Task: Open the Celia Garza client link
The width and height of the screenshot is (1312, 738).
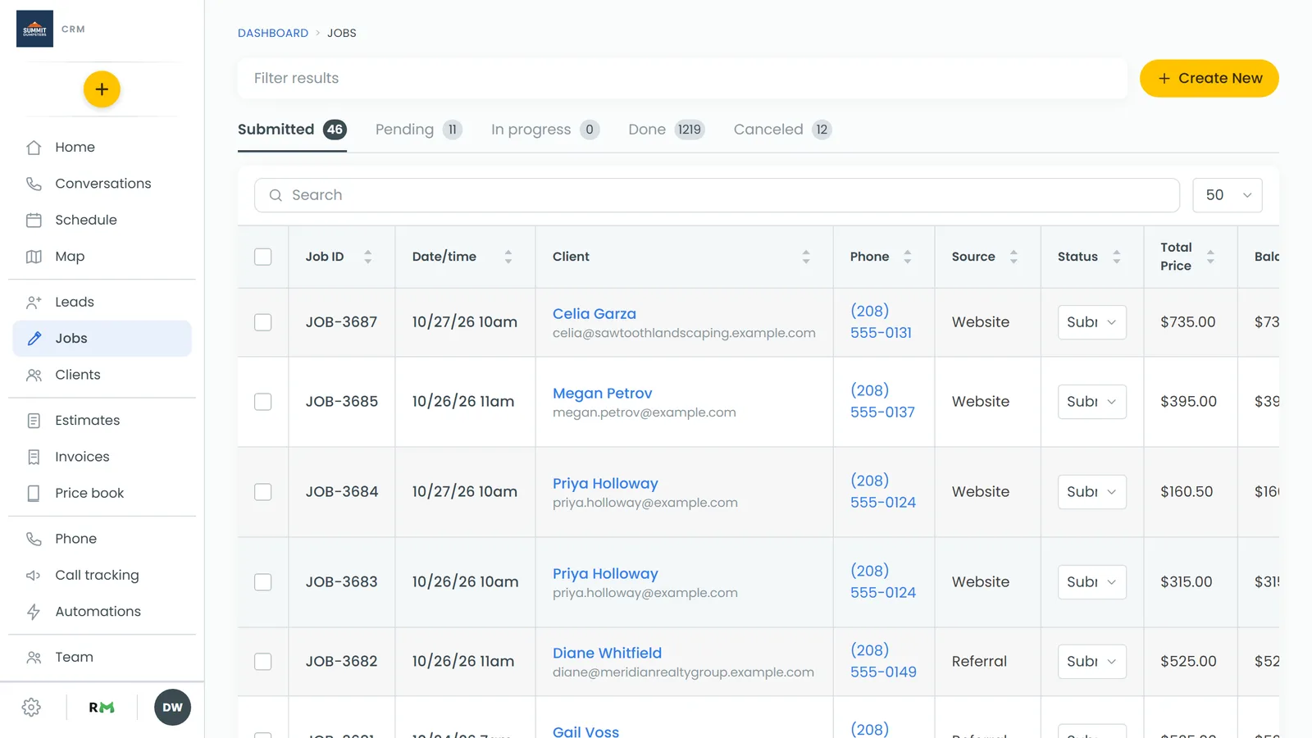Action: pyautogui.click(x=594, y=314)
